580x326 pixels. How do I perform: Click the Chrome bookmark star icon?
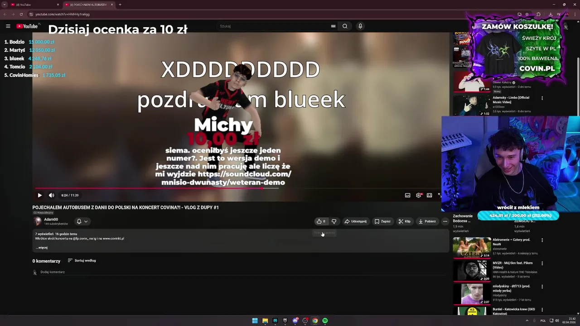(x=527, y=14)
